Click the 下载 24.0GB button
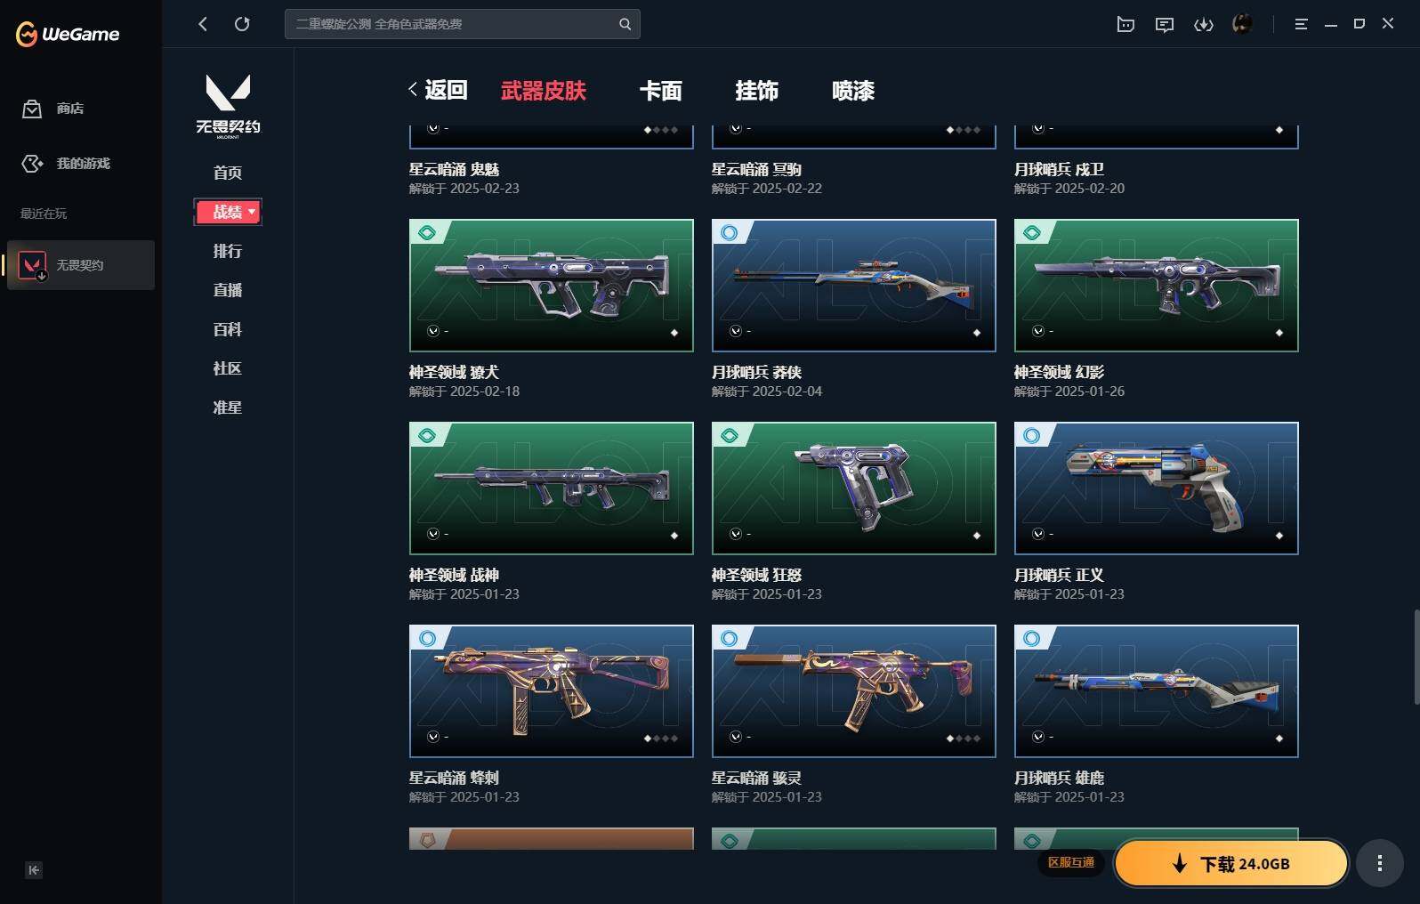Image resolution: width=1420 pixels, height=904 pixels. point(1231,863)
